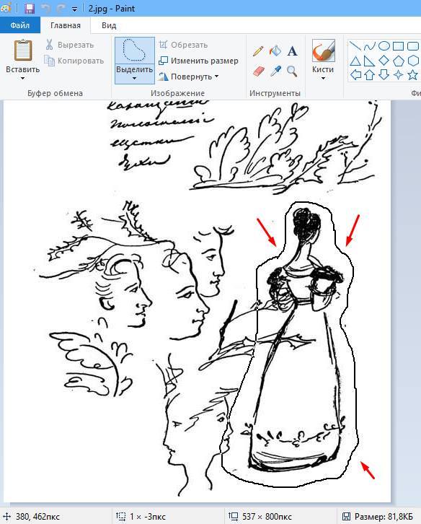Click the Undo icon in title bar
This screenshot has width=421, height=524.
click(x=45, y=9)
